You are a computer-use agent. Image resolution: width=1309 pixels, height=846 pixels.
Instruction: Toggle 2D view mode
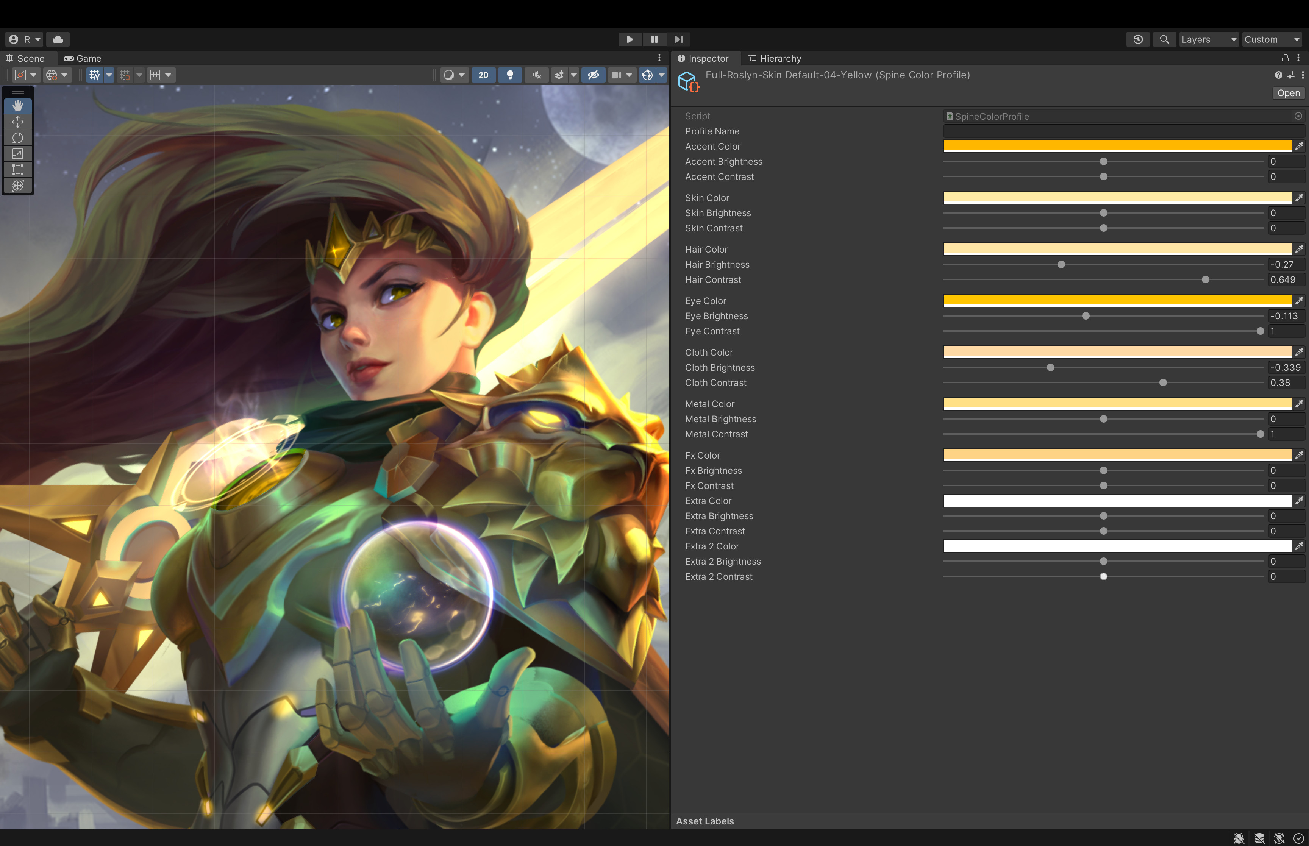coord(483,75)
